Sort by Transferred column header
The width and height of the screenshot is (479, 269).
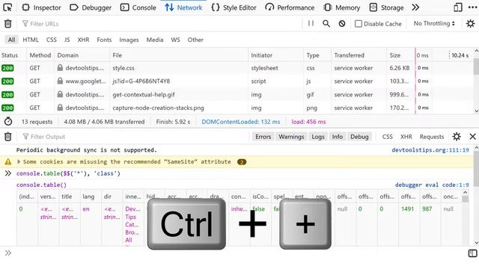point(359,55)
